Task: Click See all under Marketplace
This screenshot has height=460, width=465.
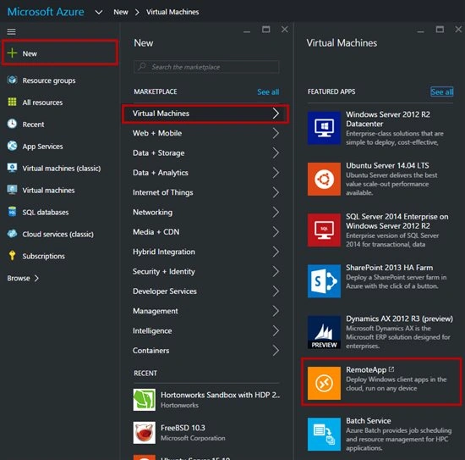Action: [x=268, y=91]
